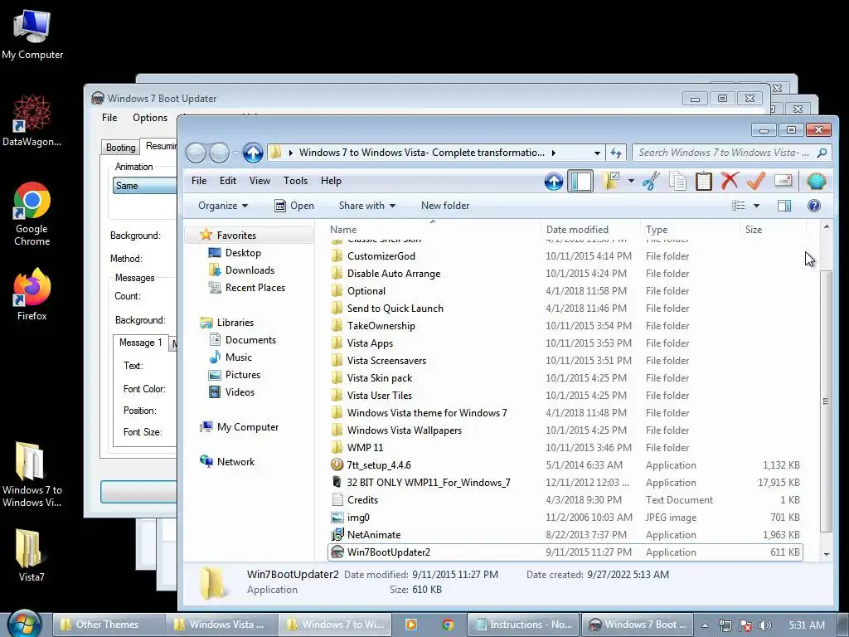Open the Firefox desktop shortcut
This screenshot has width=849, height=637.
32,294
